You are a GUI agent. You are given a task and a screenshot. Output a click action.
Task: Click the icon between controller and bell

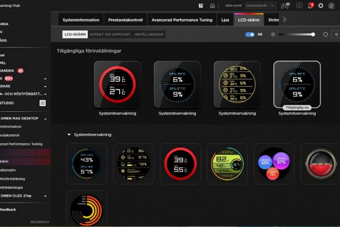299,5
